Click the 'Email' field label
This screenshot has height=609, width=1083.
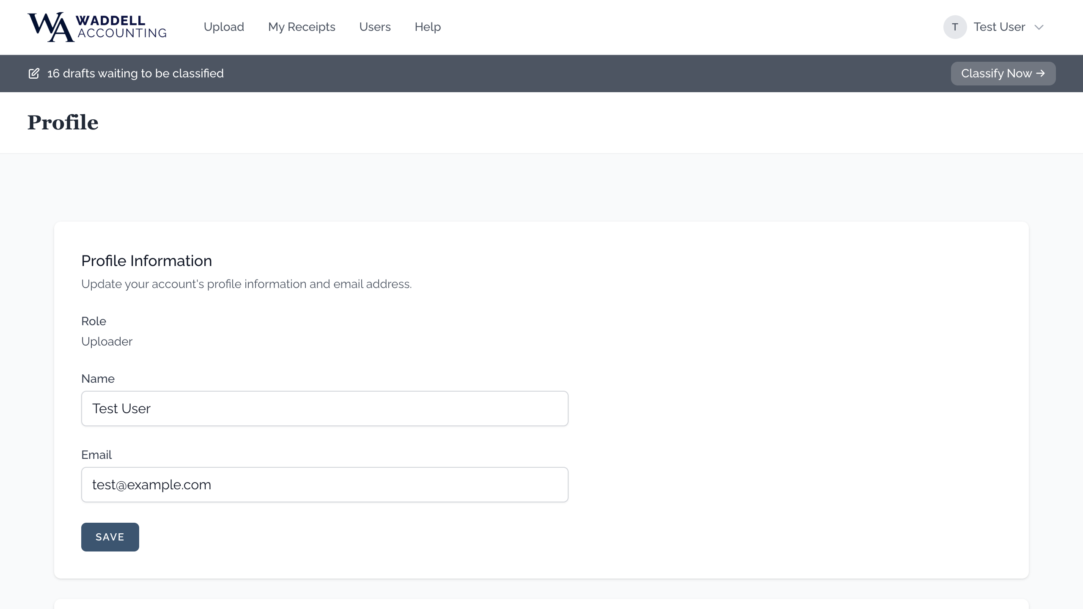click(96, 455)
